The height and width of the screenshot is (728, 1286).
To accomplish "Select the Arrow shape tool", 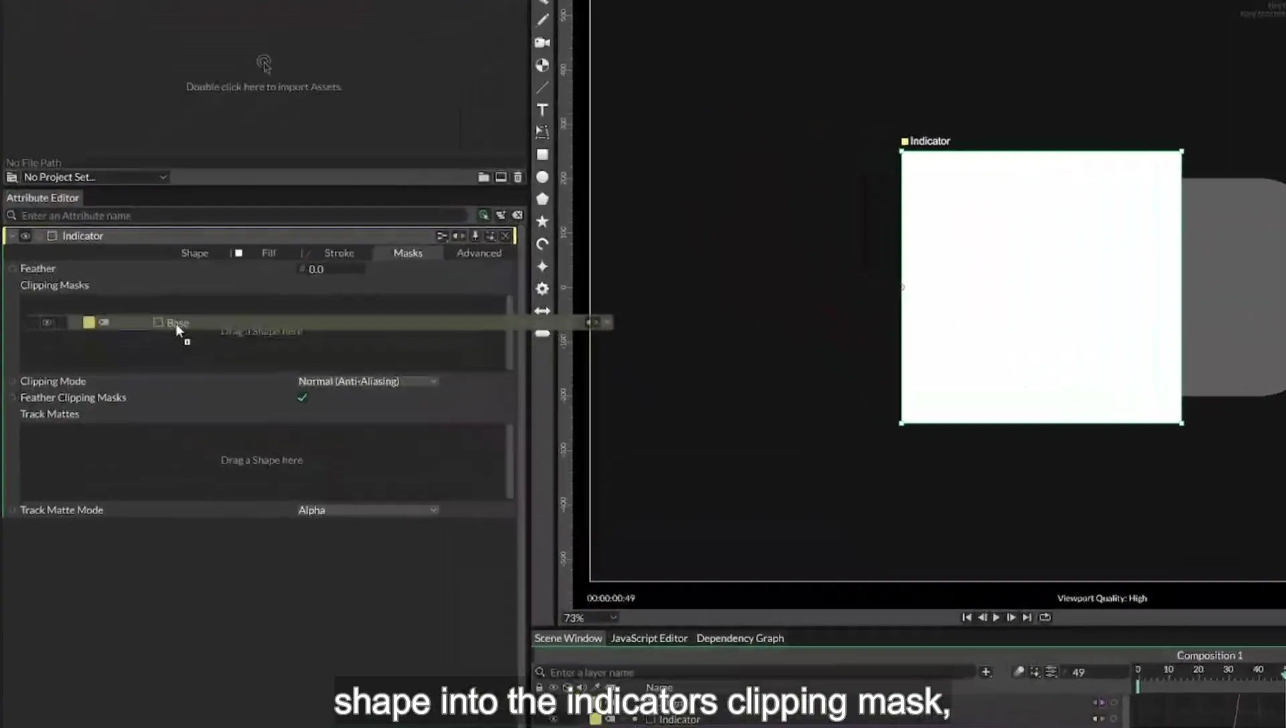I will pyautogui.click(x=543, y=311).
